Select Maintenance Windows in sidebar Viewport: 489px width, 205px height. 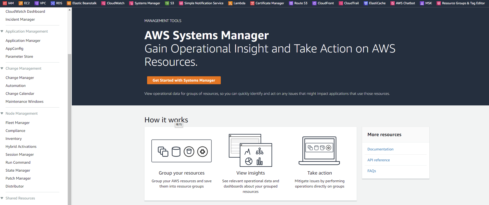[24, 101]
